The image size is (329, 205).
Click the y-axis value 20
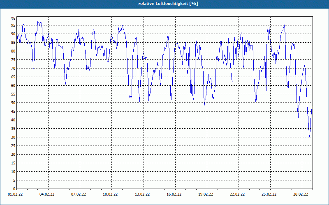click(13, 155)
